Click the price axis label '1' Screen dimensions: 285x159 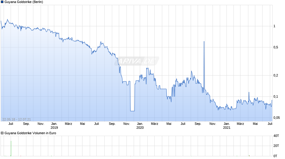[274, 26]
